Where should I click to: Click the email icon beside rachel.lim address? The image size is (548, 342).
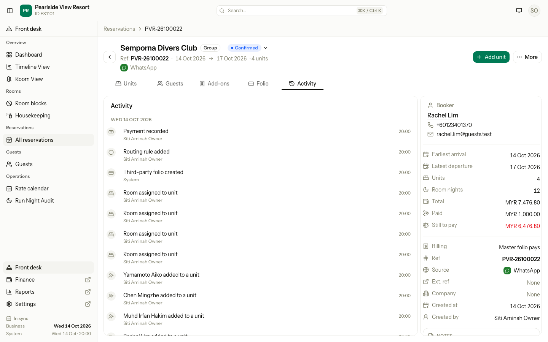pos(430,134)
